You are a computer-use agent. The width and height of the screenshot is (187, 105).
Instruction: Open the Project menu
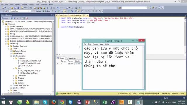(x=24, y=5)
